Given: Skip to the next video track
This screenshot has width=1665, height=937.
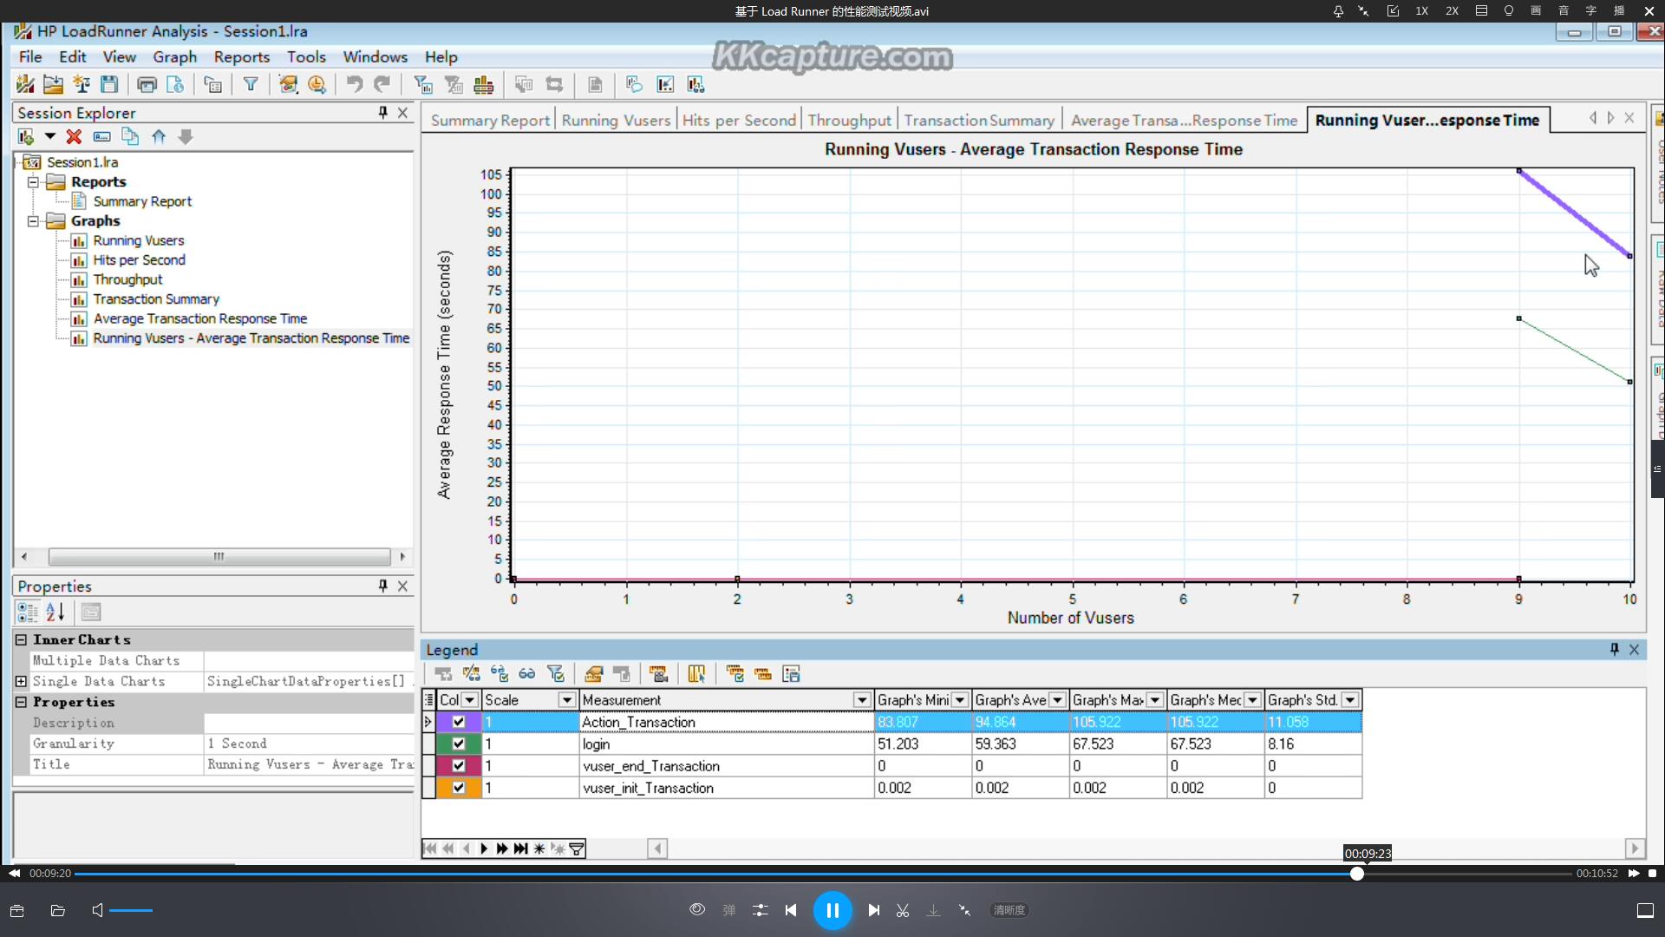Looking at the screenshot, I should click(874, 910).
